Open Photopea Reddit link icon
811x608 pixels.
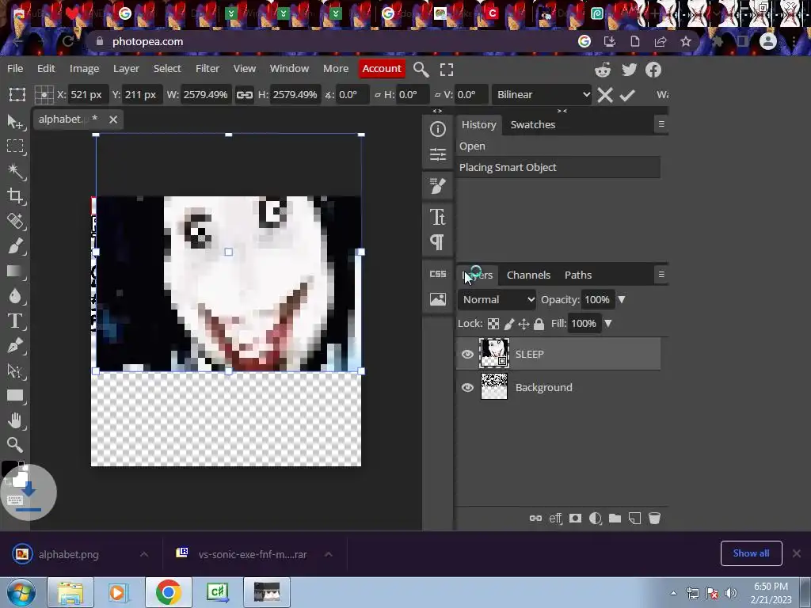603,70
